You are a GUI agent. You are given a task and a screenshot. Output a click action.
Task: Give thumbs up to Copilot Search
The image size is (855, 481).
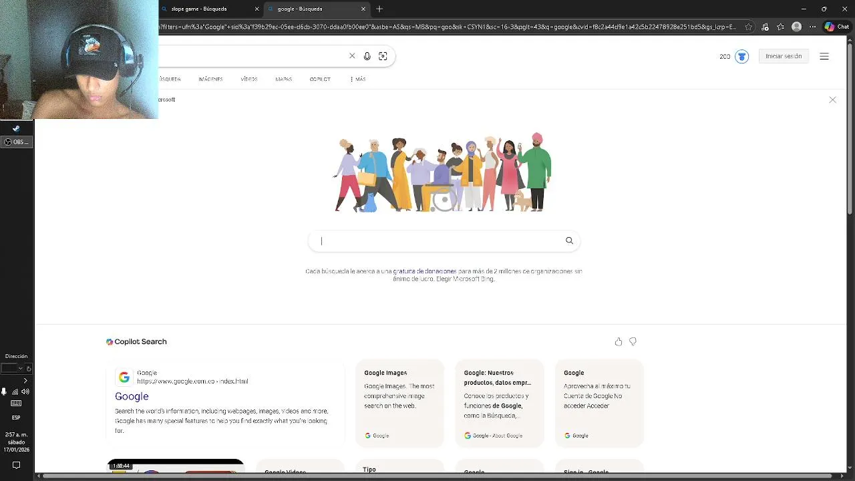coord(619,342)
